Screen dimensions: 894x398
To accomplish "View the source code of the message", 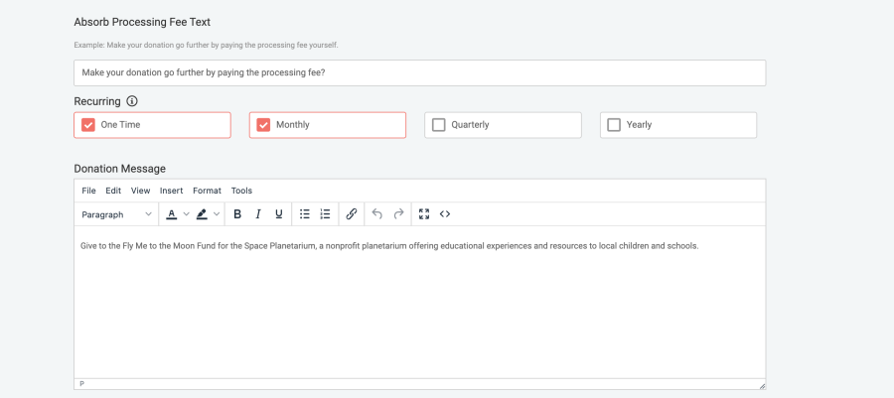I will tap(445, 214).
